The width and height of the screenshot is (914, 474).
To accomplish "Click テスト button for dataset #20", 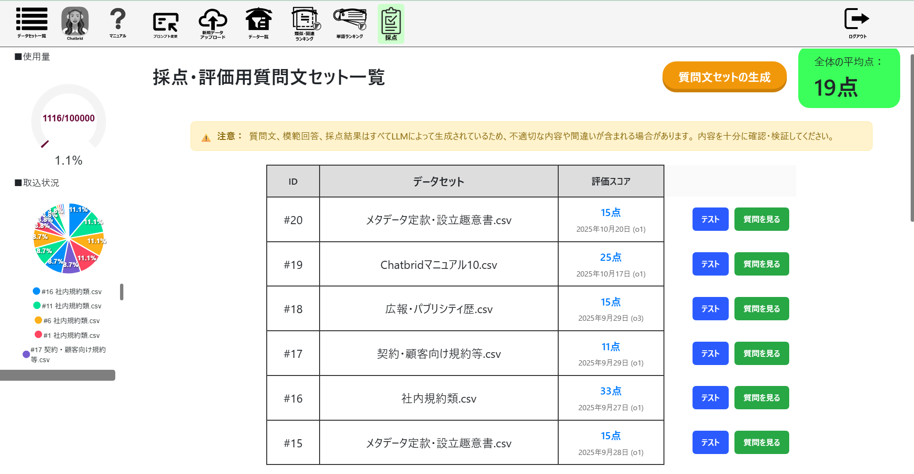I will tap(710, 219).
